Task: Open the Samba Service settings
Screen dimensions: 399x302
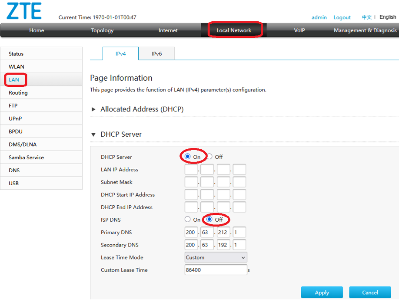Action: click(x=25, y=157)
